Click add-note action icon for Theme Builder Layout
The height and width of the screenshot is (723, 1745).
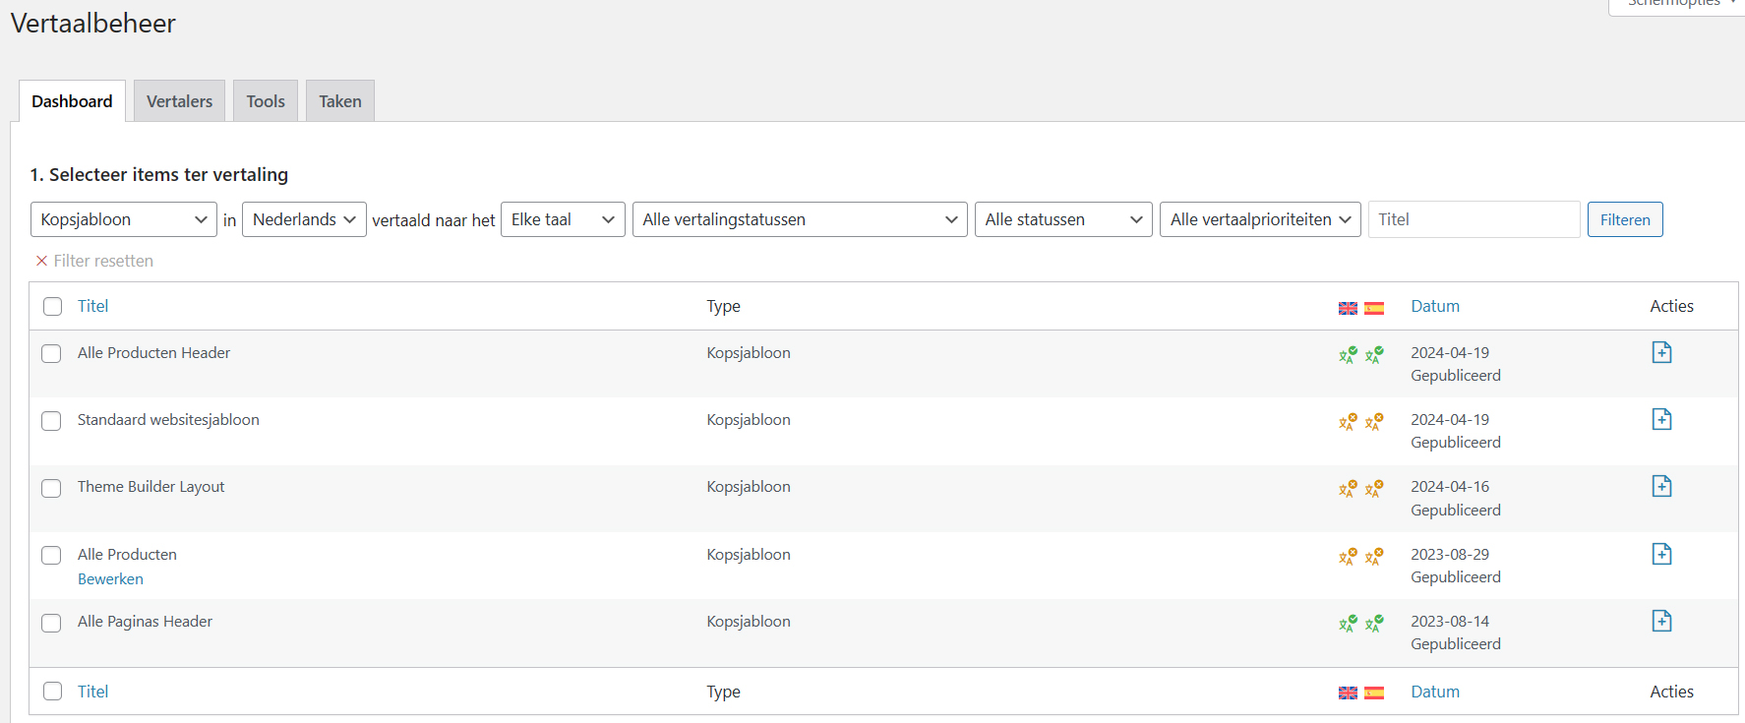tap(1661, 486)
